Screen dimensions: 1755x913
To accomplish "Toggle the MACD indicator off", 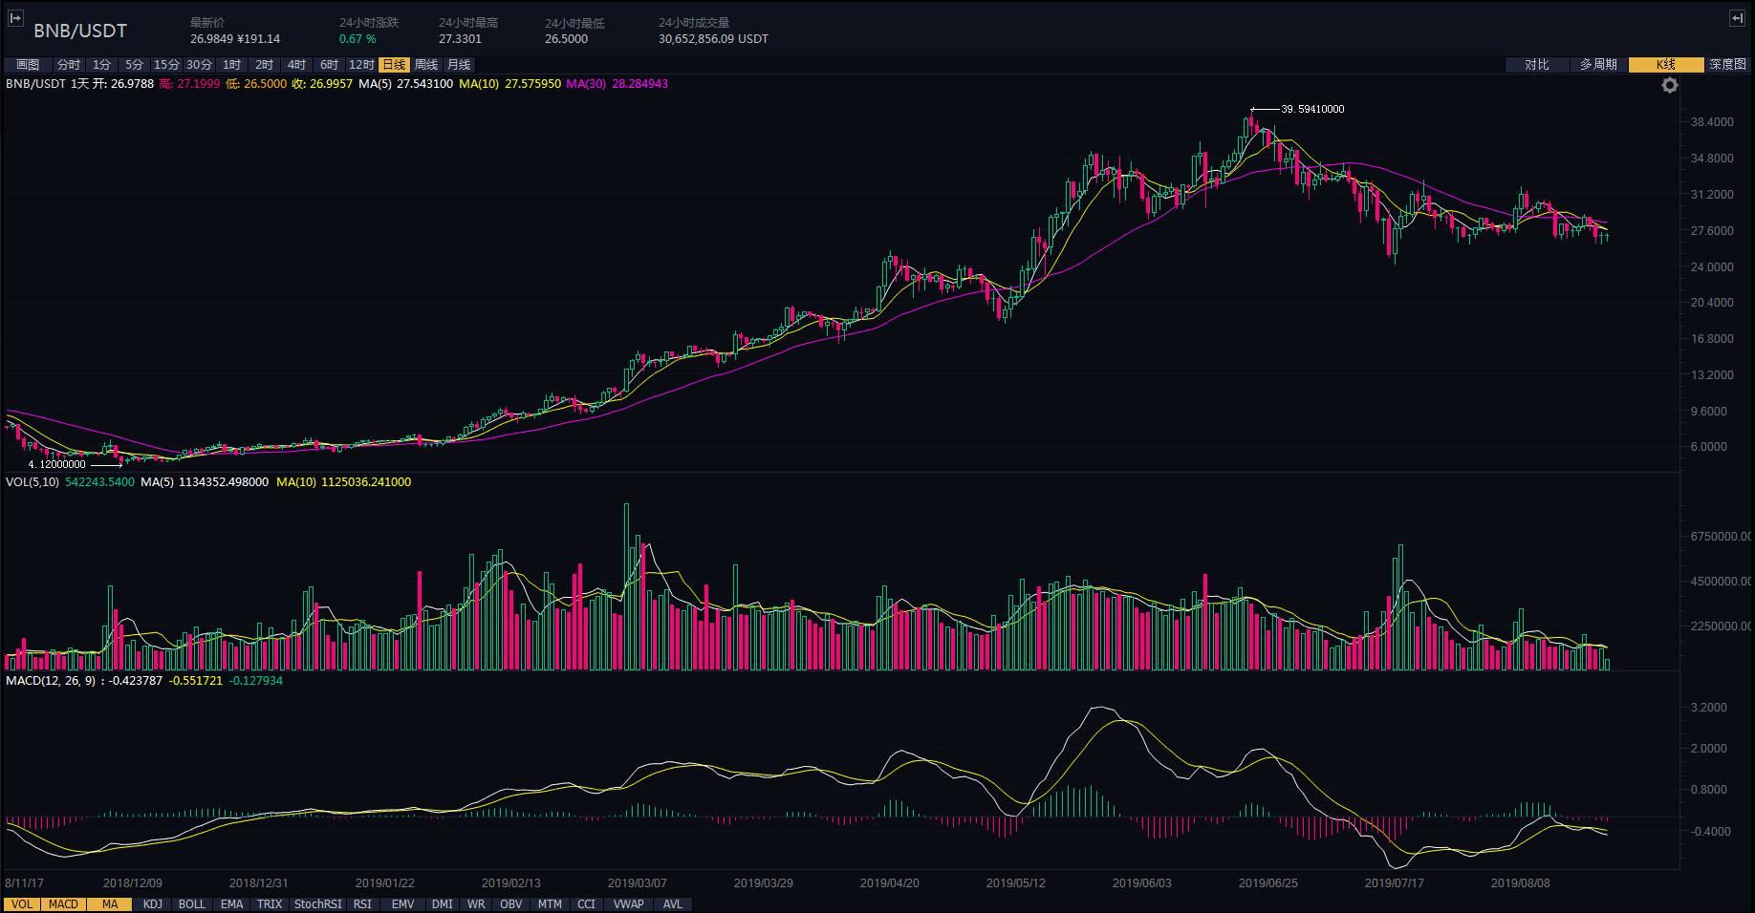I will pyautogui.click(x=63, y=903).
